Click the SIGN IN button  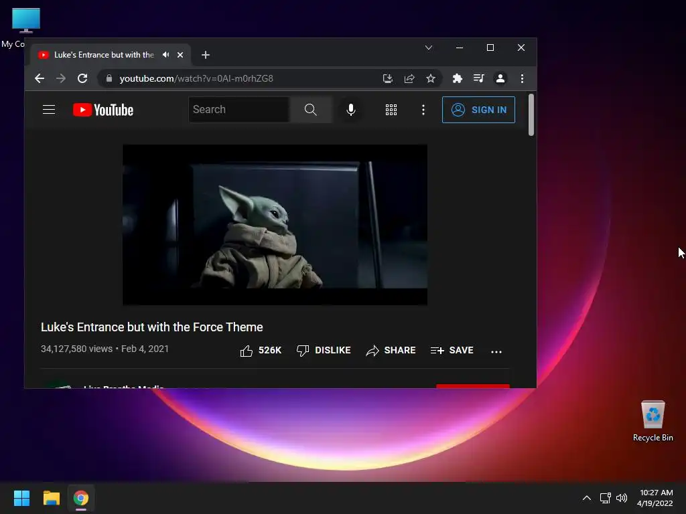(478, 110)
